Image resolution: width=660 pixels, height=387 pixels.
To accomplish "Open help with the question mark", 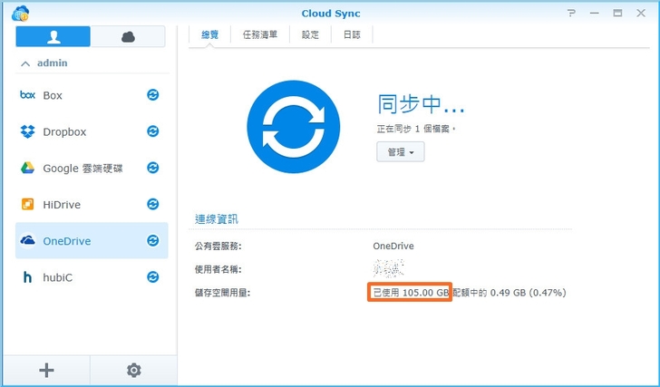I will click(x=571, y=13).
